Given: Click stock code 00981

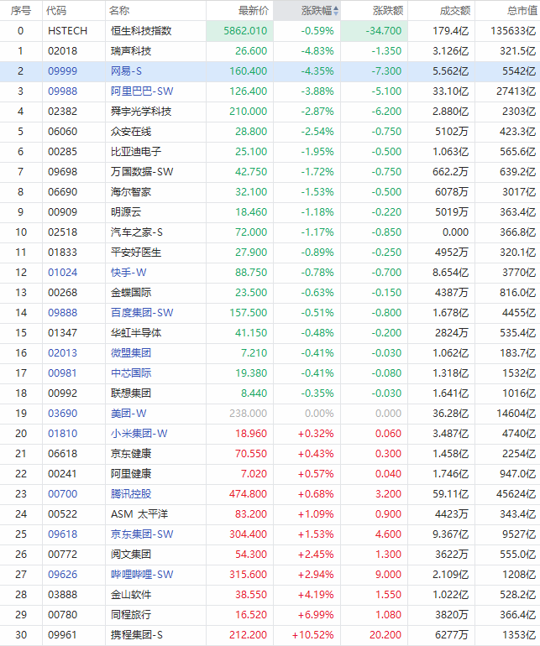Looking at the screenshot, I should pos(62,373).
